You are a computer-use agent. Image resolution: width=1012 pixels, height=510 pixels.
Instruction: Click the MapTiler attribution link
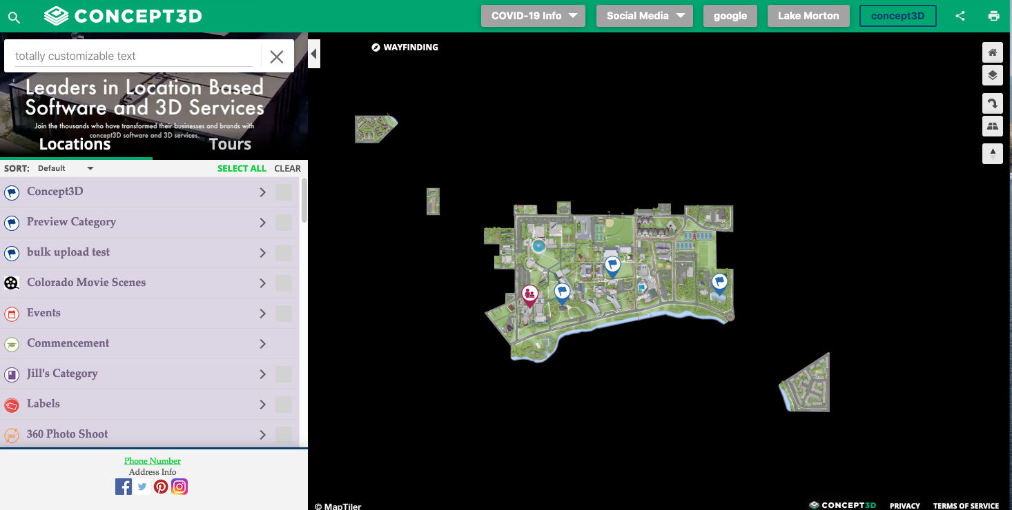click(x=338, y=506)
